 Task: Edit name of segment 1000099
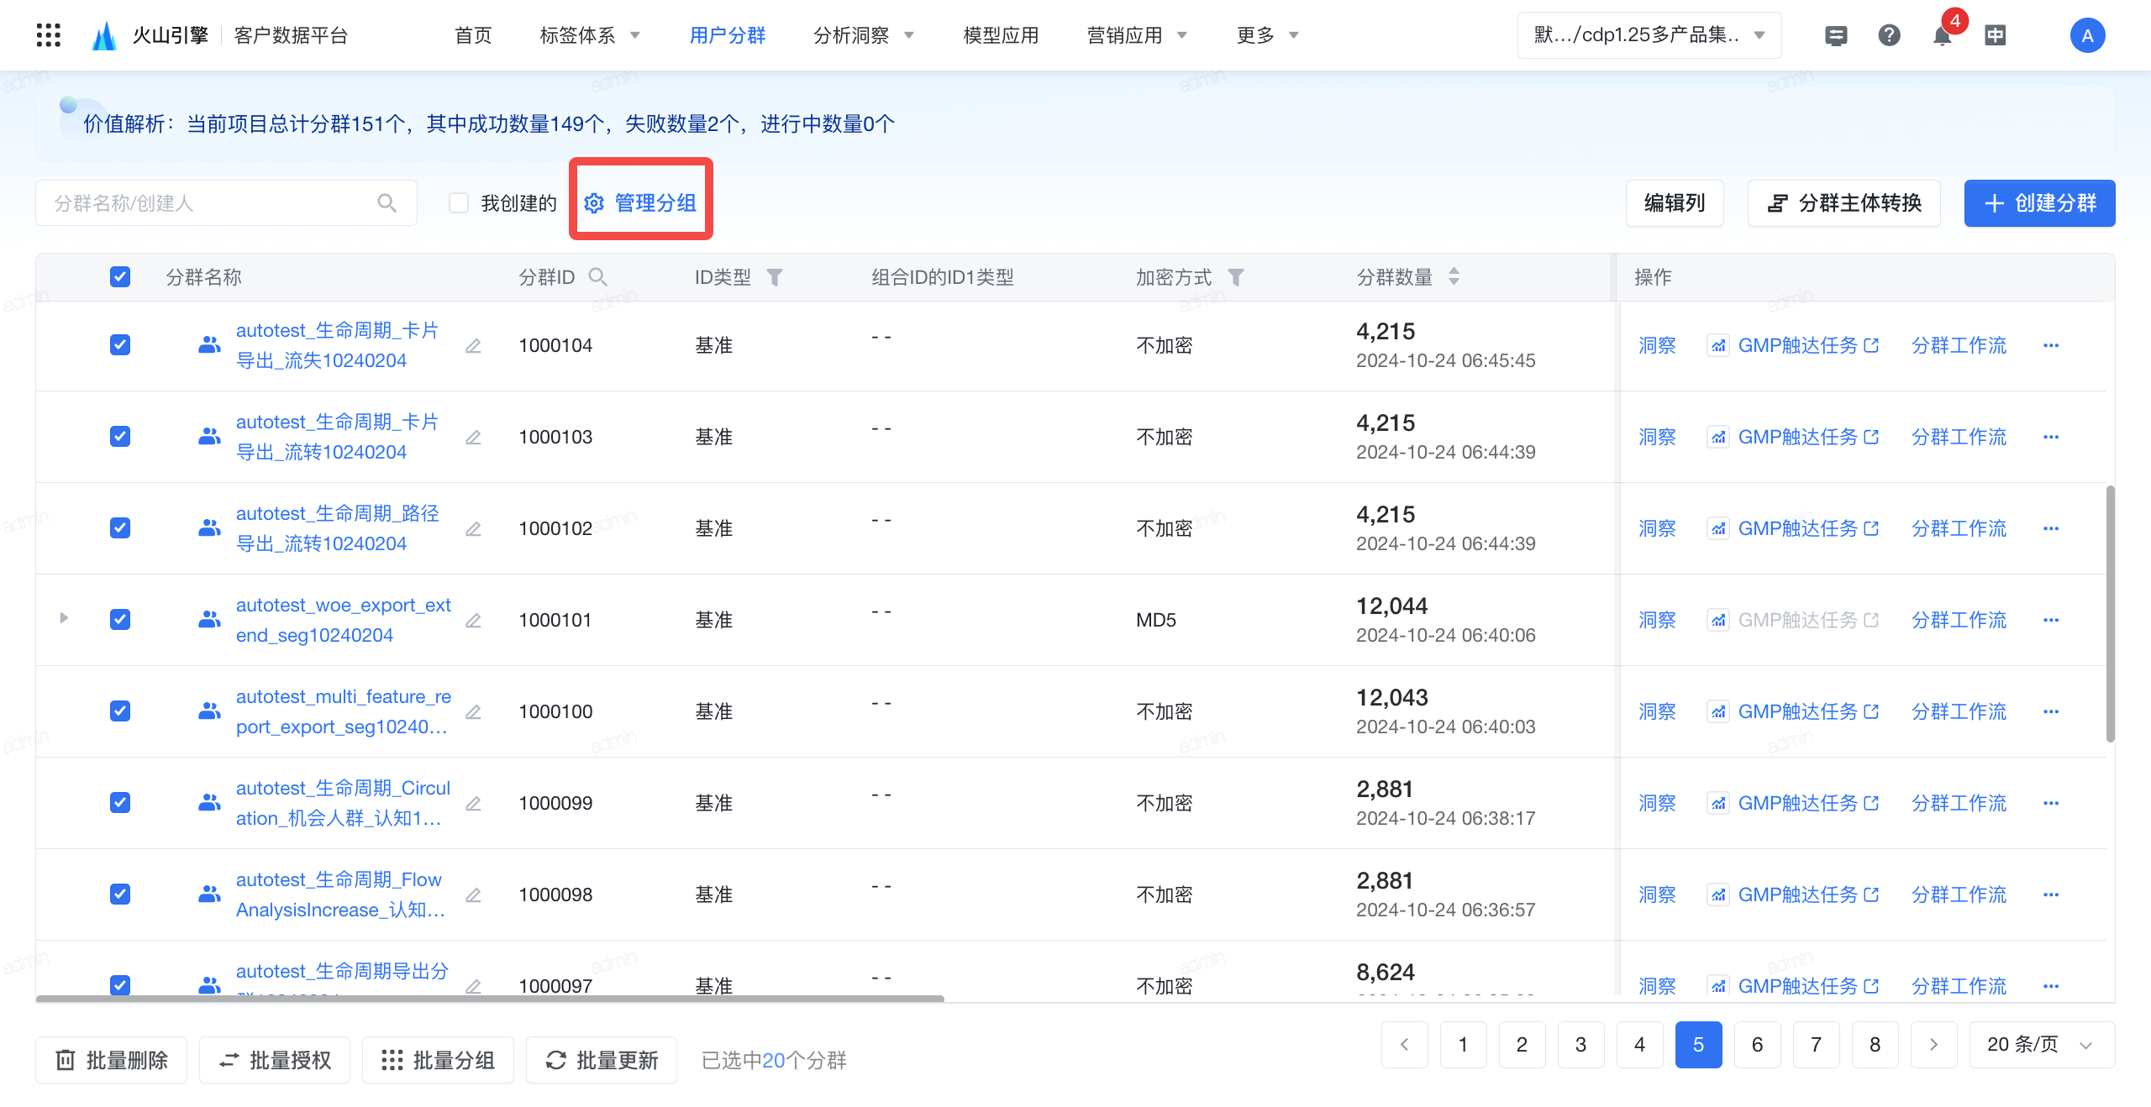(473, 804)
